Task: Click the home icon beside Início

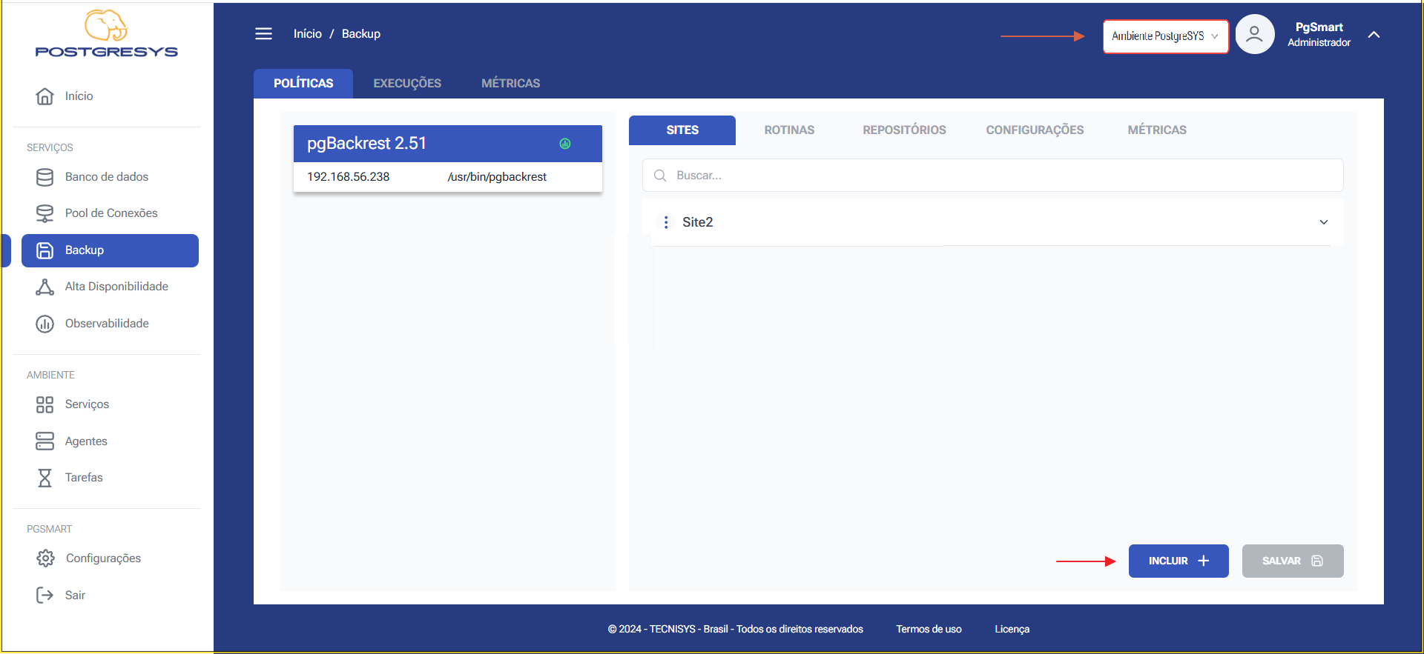Action: pos(44,96)
